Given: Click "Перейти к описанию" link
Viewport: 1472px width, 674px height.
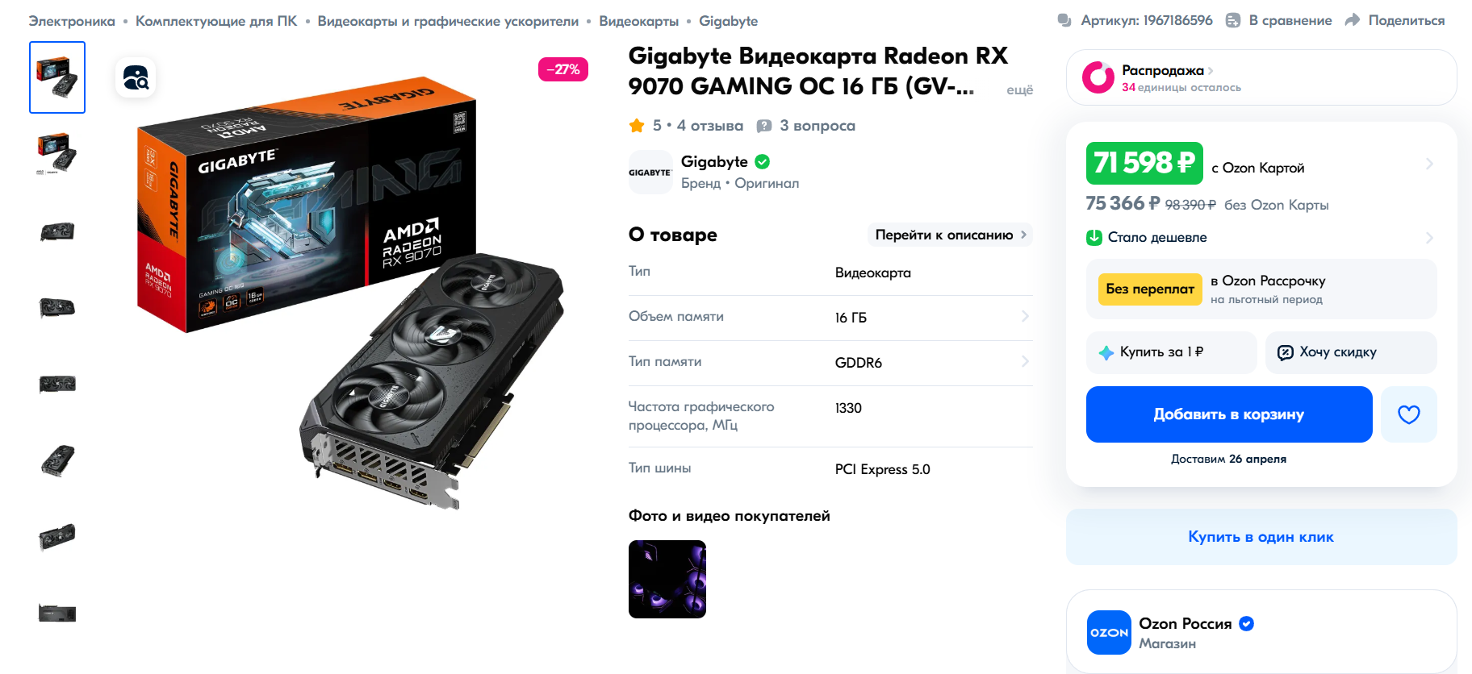Looking at the screenshot, I should tap(950, 235).
